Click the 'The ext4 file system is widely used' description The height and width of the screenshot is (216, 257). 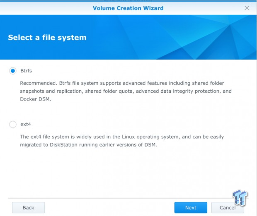tap(122, 141)
